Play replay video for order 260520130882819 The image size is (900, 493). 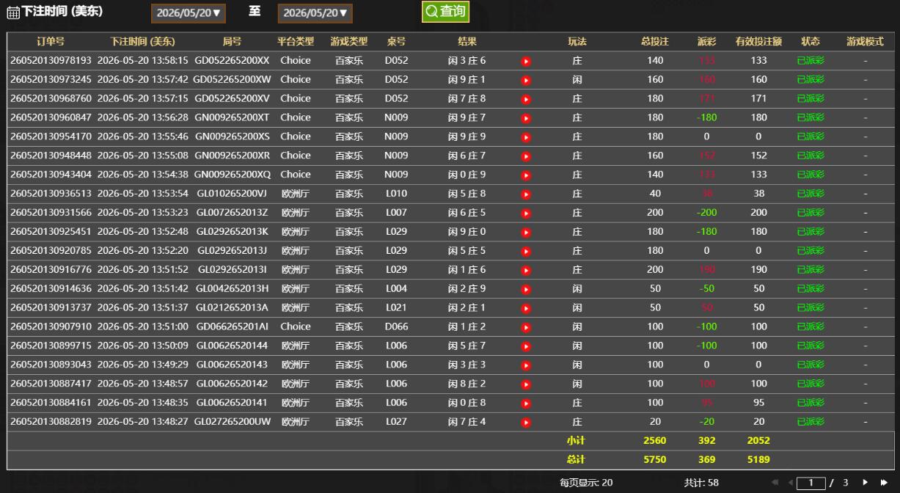(526, 423)
